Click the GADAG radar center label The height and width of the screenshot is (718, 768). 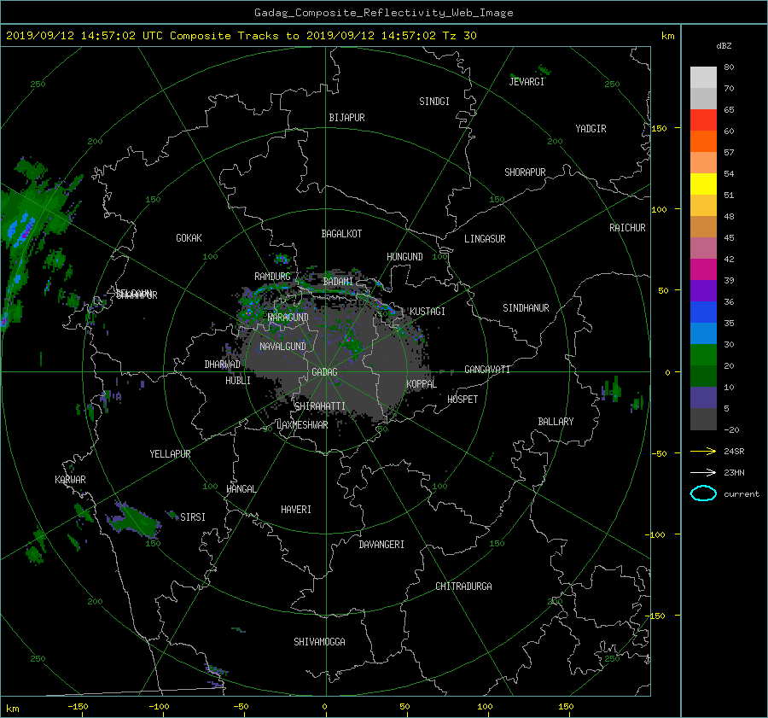tap(324, 372)
